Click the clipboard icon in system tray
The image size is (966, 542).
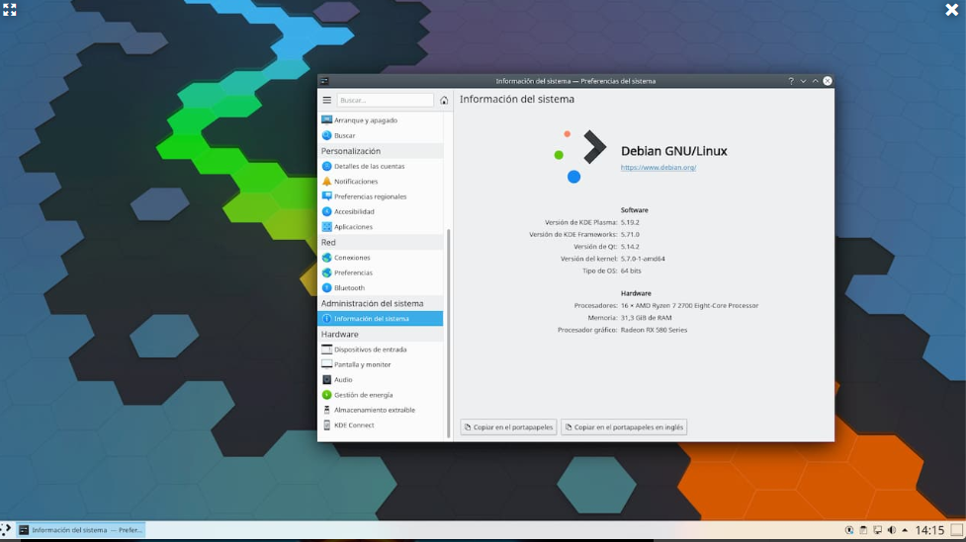tap(863, 530)
